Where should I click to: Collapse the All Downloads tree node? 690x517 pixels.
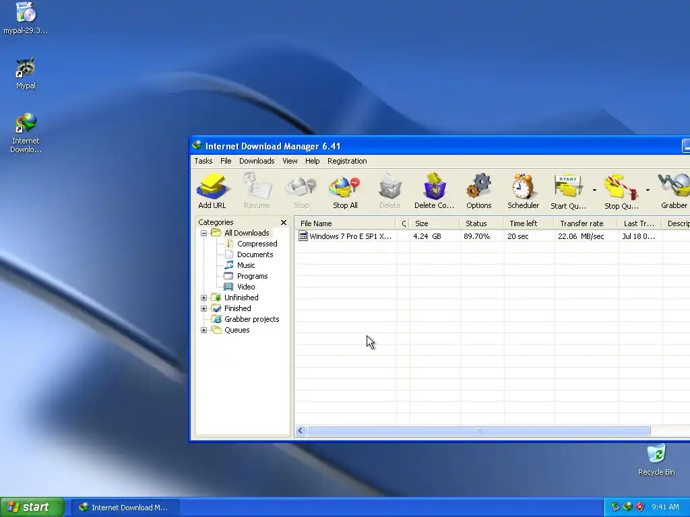(x=203, y=233)
